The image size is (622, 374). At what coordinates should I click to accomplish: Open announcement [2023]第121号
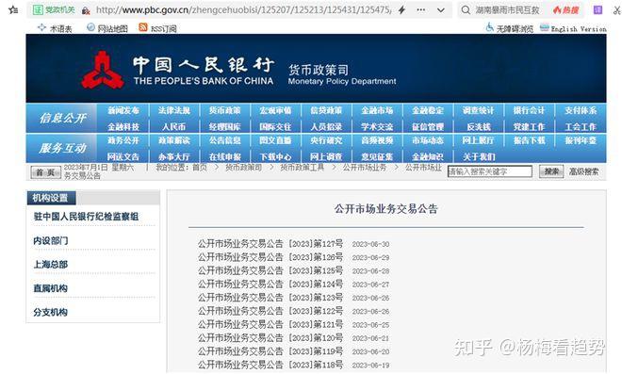[x=270, y=324]
